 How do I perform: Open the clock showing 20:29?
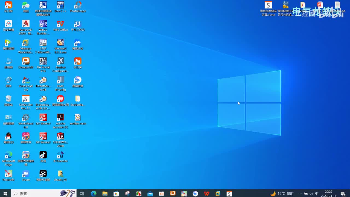point(329,194)
